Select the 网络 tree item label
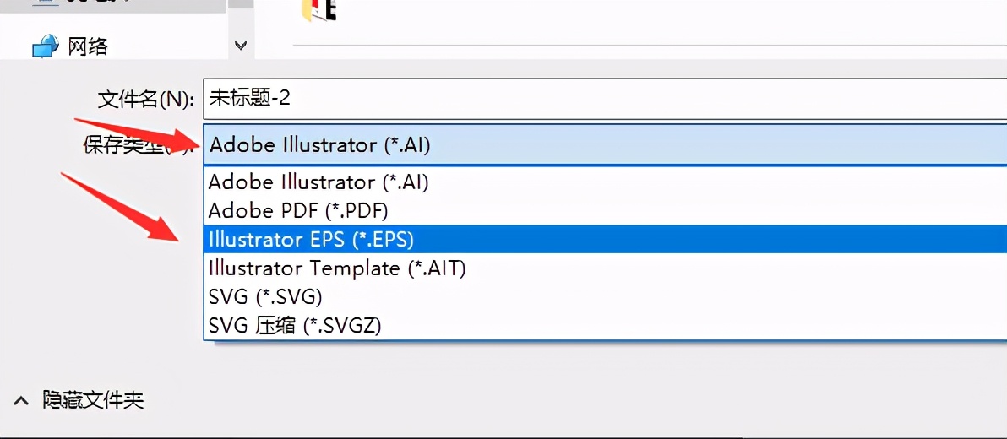The image size is (1007, 439). (88, 46)
